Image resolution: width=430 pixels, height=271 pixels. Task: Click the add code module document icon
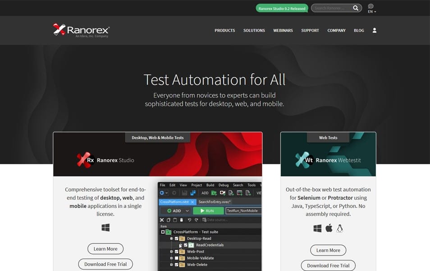tap(231, 193)
